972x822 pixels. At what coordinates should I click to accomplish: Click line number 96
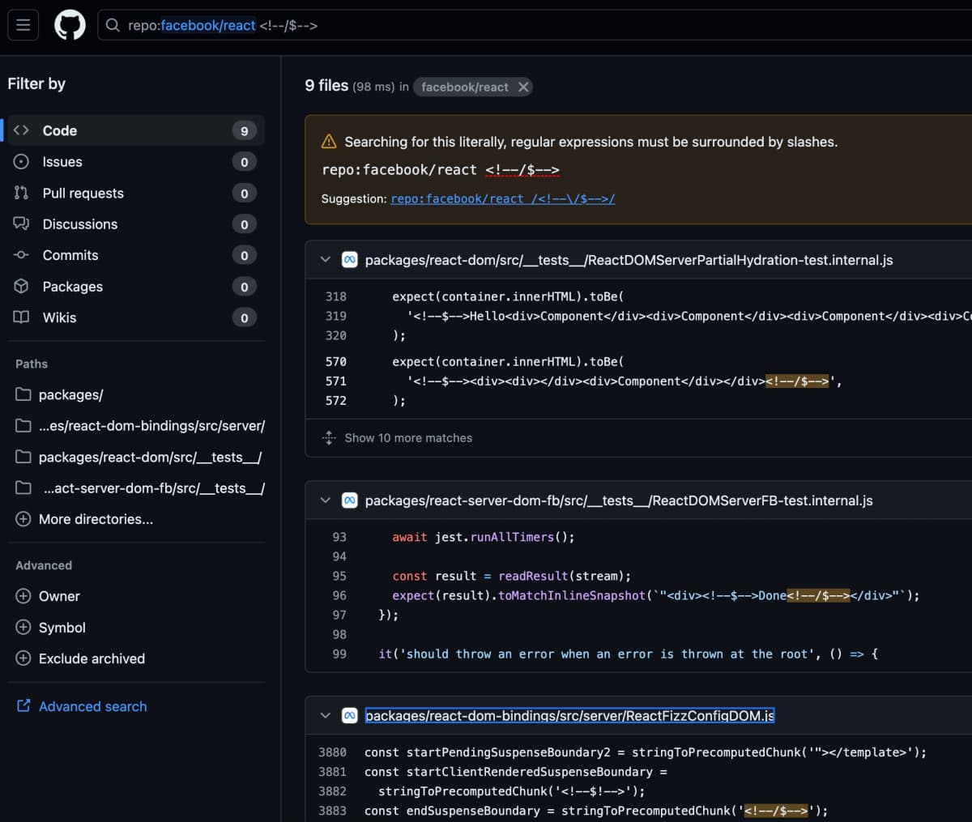pyautogui.click(x=339, y=595)
